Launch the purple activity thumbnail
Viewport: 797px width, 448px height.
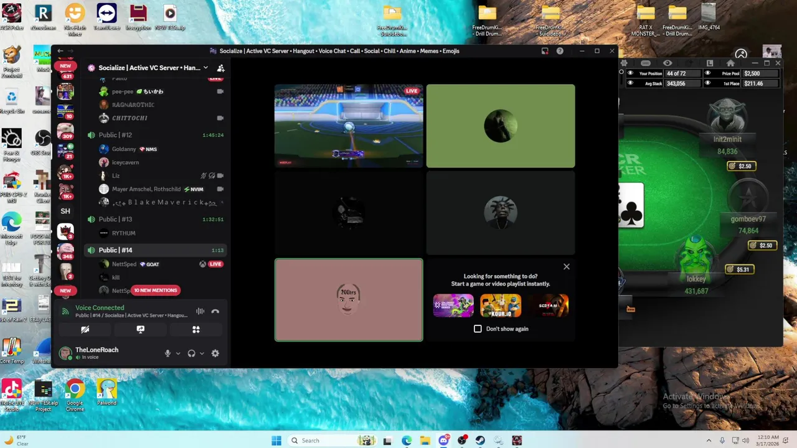pos(453,306)
